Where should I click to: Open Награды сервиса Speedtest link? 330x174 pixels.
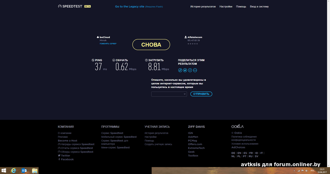[x=76, y=144]
